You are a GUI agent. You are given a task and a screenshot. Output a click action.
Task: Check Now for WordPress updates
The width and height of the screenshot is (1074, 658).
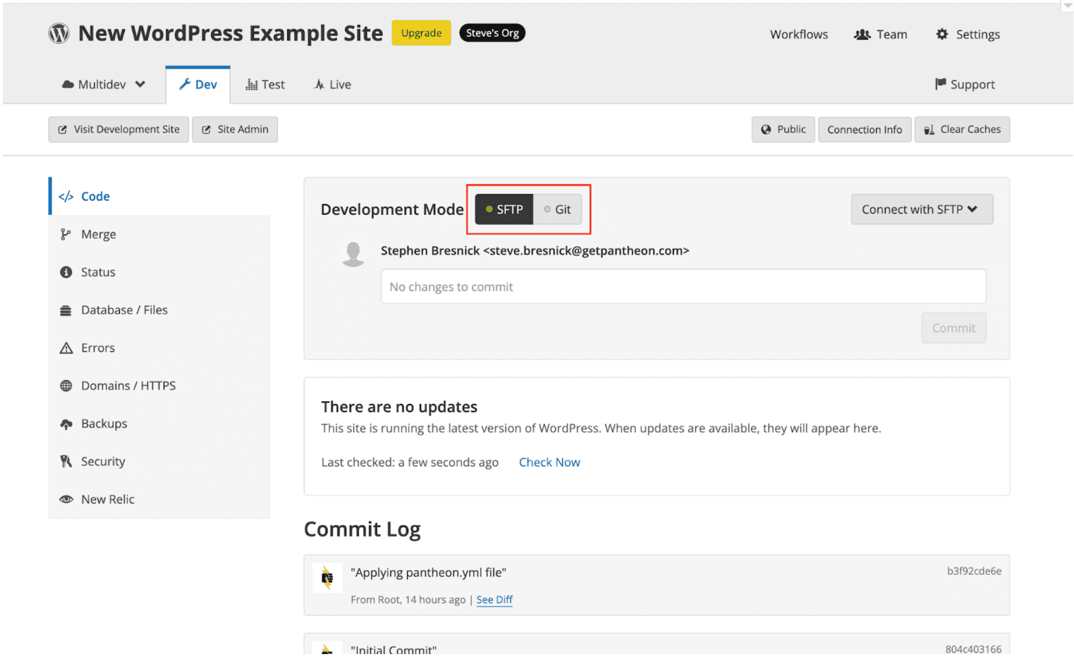[x=549, y=462]
